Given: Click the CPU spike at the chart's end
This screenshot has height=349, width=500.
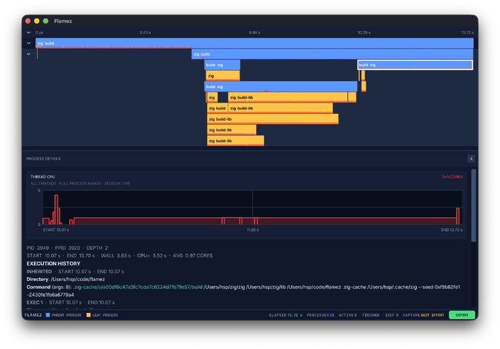Looking at the screenshot, I should point(458,216).
